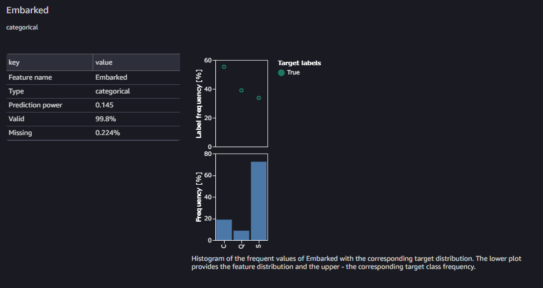543x288 pixels.
Task: Click the Q data point in upper plot
Action: tap(241, 91)
